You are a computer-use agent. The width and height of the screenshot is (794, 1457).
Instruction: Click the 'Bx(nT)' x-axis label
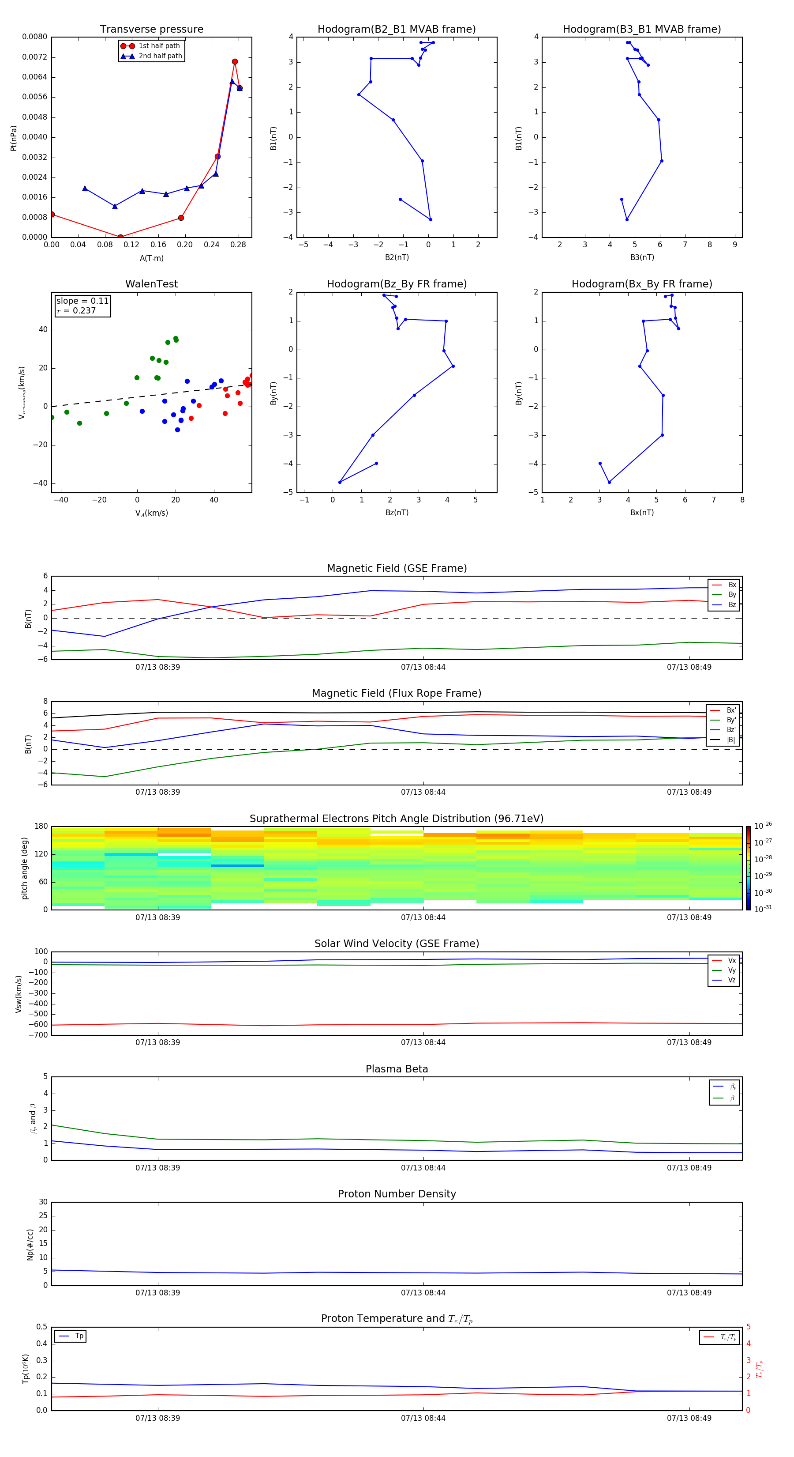pyautogui.click(x=642, y=513)
